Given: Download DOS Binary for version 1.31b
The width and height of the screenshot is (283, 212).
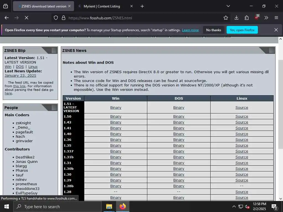Looking at the screenshot, I should click(x=179, y=157).
